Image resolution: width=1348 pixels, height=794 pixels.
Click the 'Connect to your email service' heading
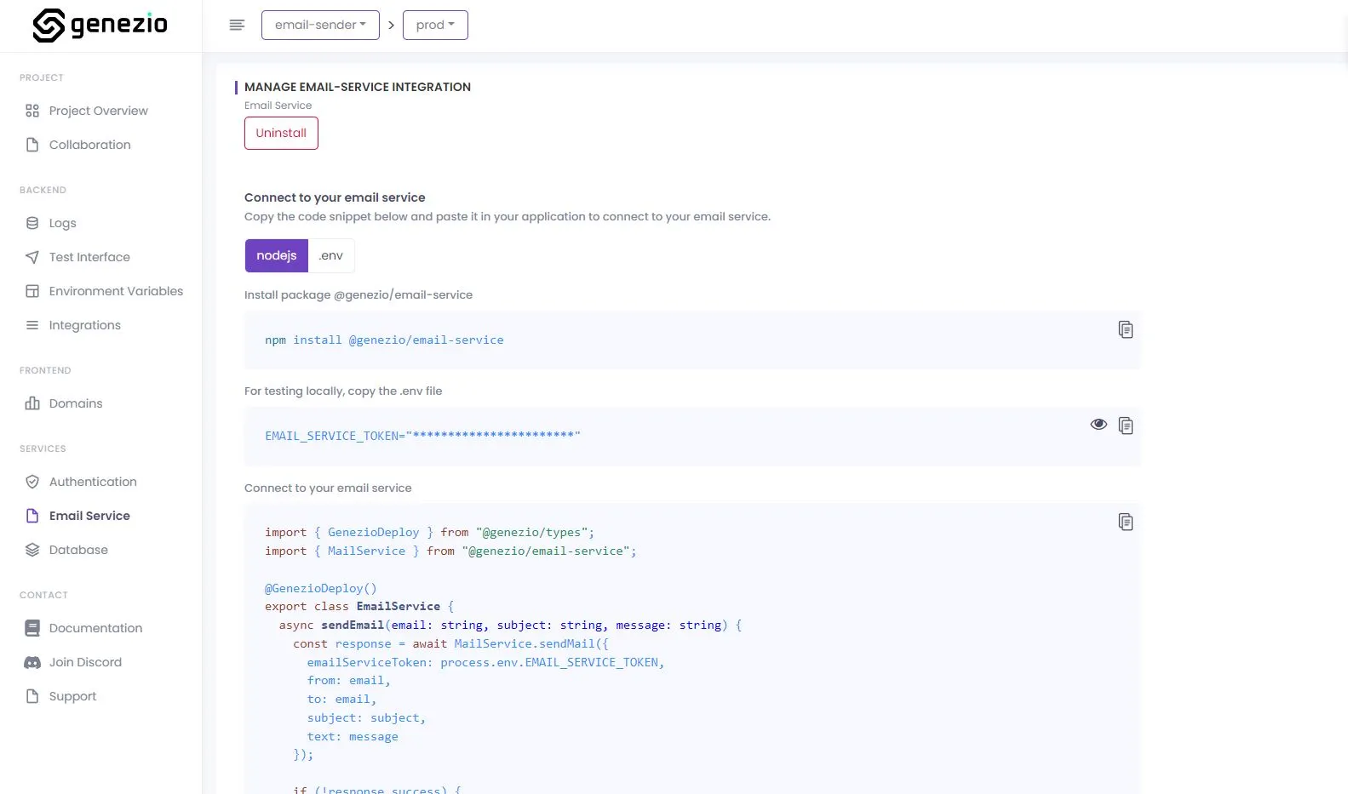[335, 197]
